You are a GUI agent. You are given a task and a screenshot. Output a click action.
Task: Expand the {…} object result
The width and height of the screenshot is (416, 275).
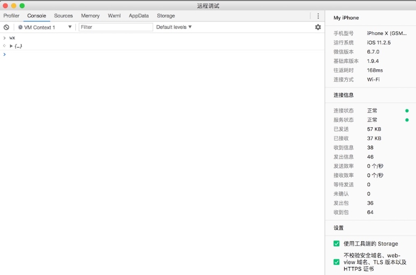click(x=11, y=46)
